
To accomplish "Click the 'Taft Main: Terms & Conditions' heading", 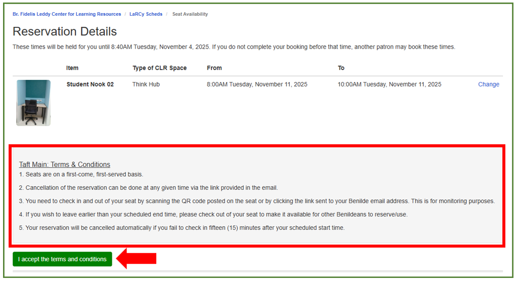I will [x=65, y=165].
